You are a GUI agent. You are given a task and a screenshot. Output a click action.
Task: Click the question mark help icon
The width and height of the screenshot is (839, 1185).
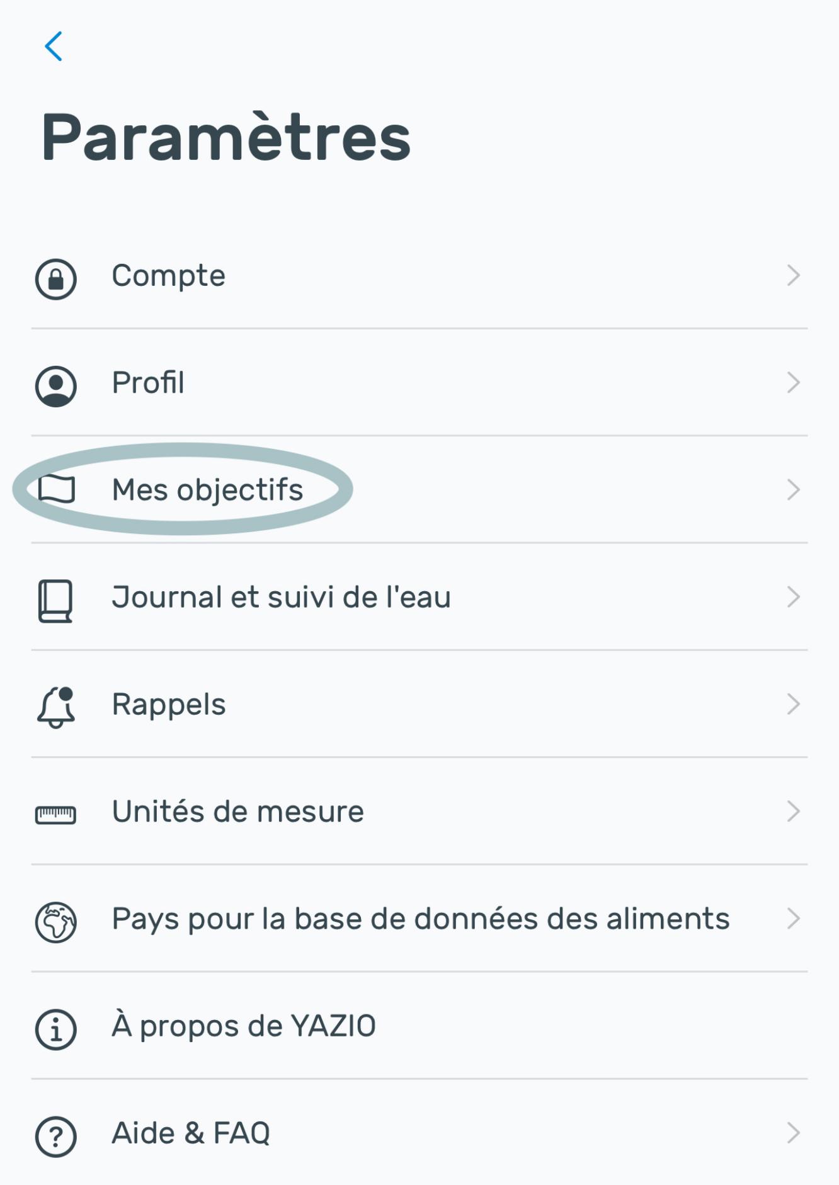[56, 1137]
